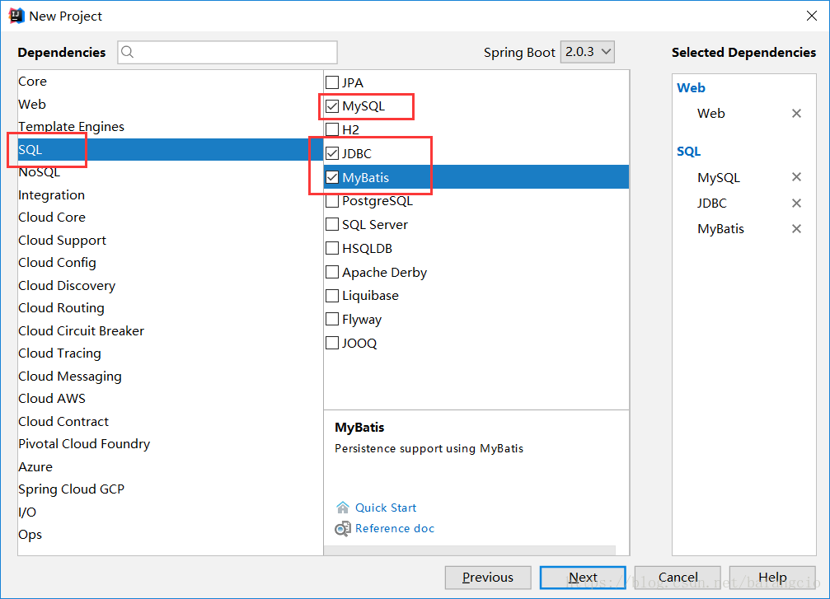Screen dimensions: 830x599
Task: Click JDBC in the Selected Dependencies panel
Action: [x=711, y=204]
